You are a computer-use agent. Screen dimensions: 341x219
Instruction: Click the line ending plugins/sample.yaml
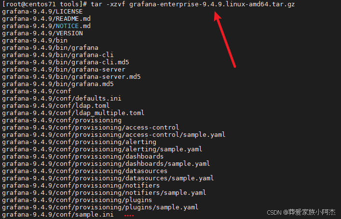click(100, 207)
